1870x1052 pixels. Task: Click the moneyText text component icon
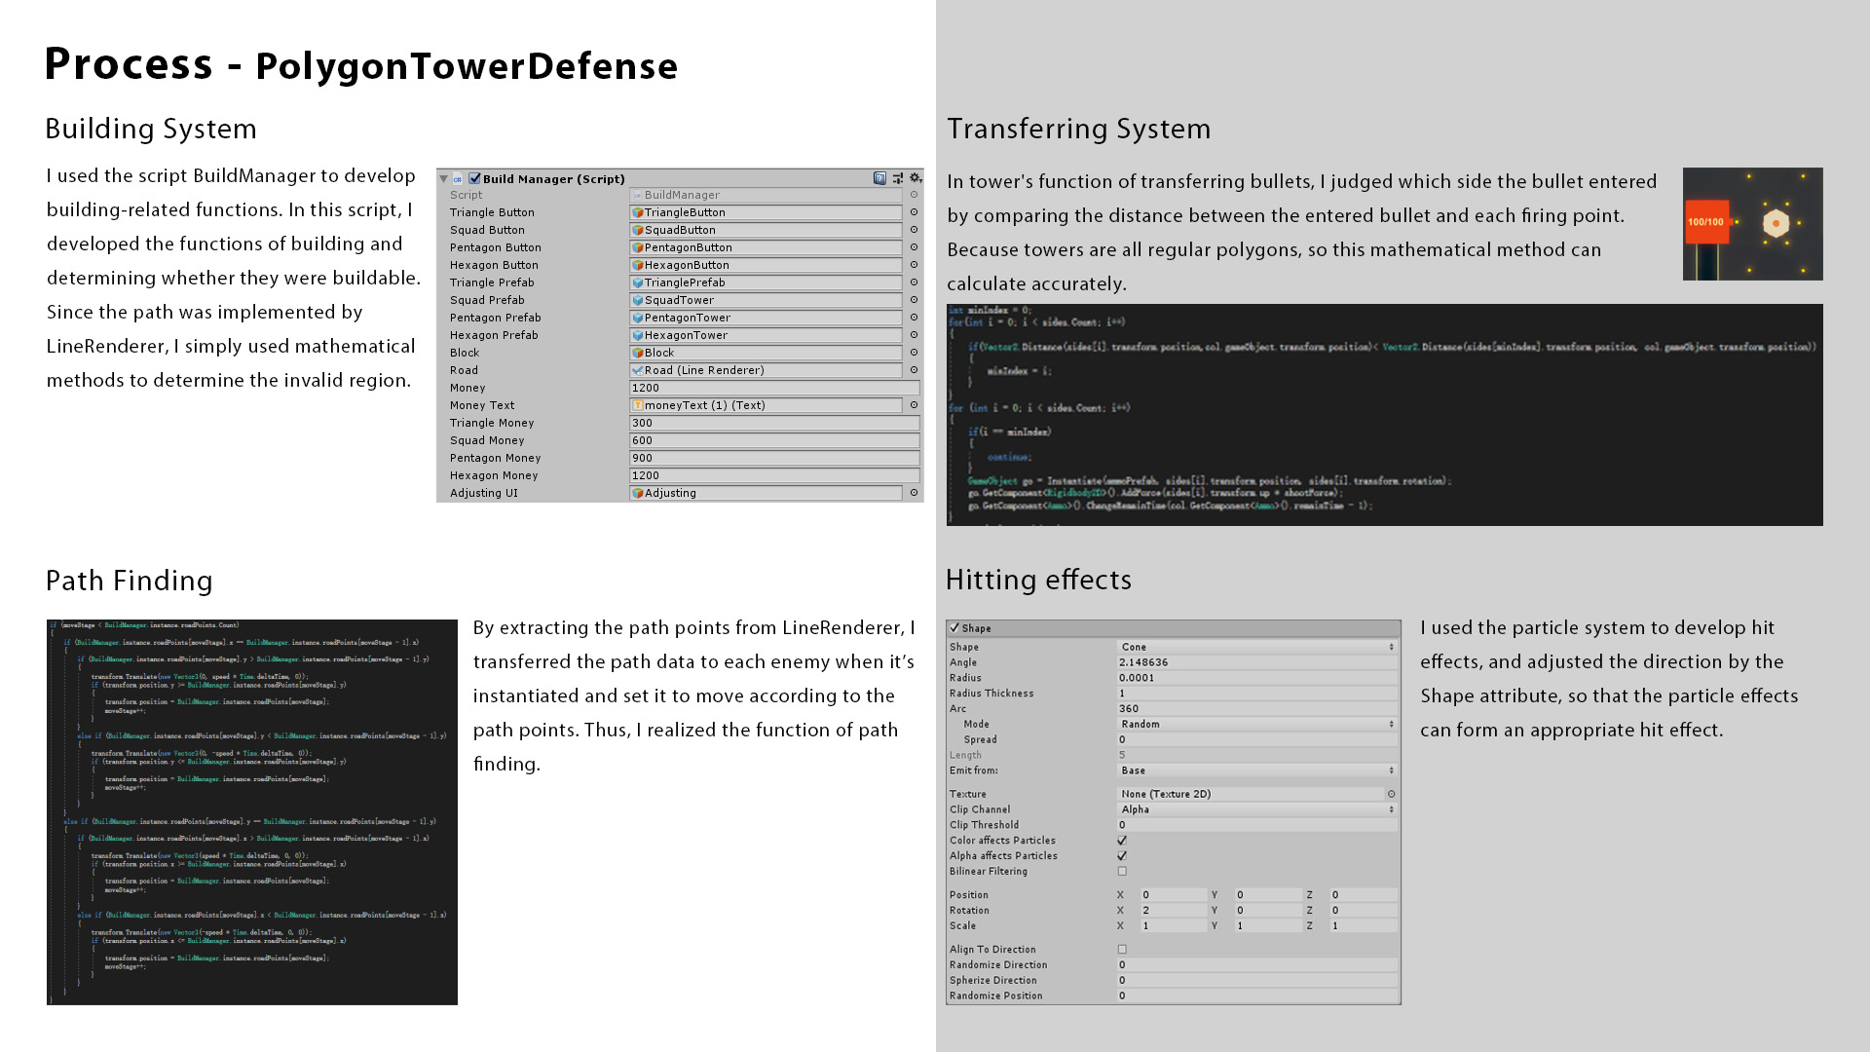click(x=638, y=405)
